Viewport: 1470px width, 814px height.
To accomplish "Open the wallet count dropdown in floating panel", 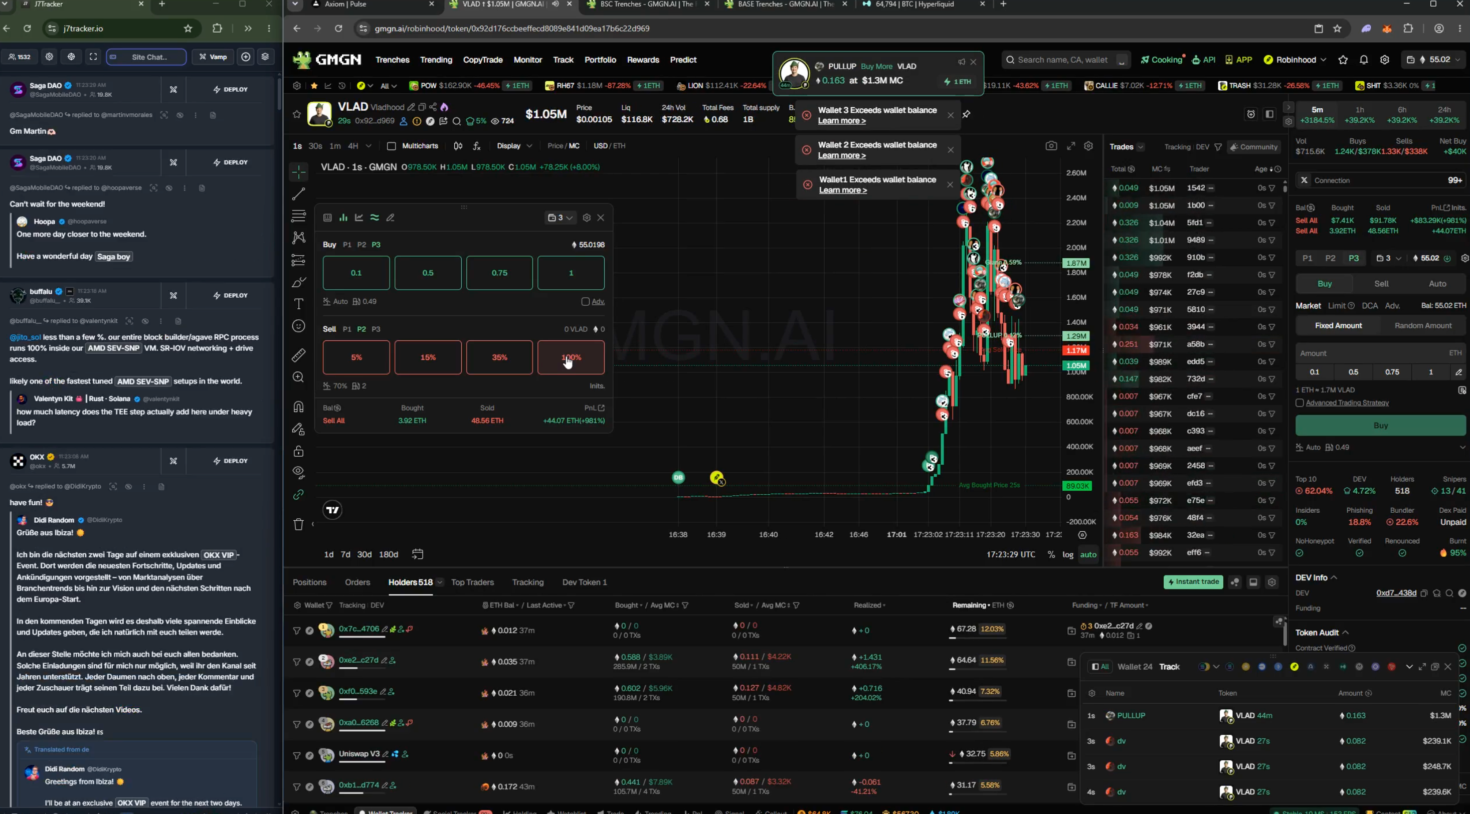I will tap(561, 218).
